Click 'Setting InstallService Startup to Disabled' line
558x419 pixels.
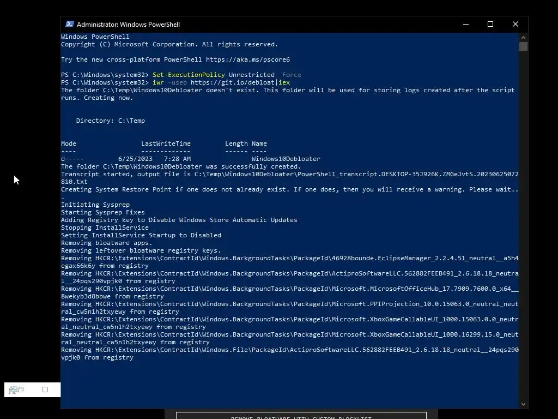click(141, 235)
